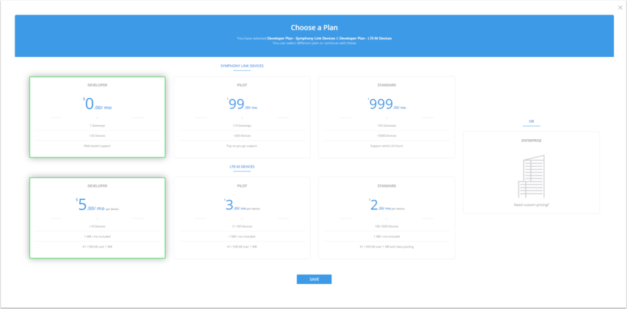Screen dimensions: 627x309
Task: Open the Enterprise plan card title
Action: click(531, 141)
